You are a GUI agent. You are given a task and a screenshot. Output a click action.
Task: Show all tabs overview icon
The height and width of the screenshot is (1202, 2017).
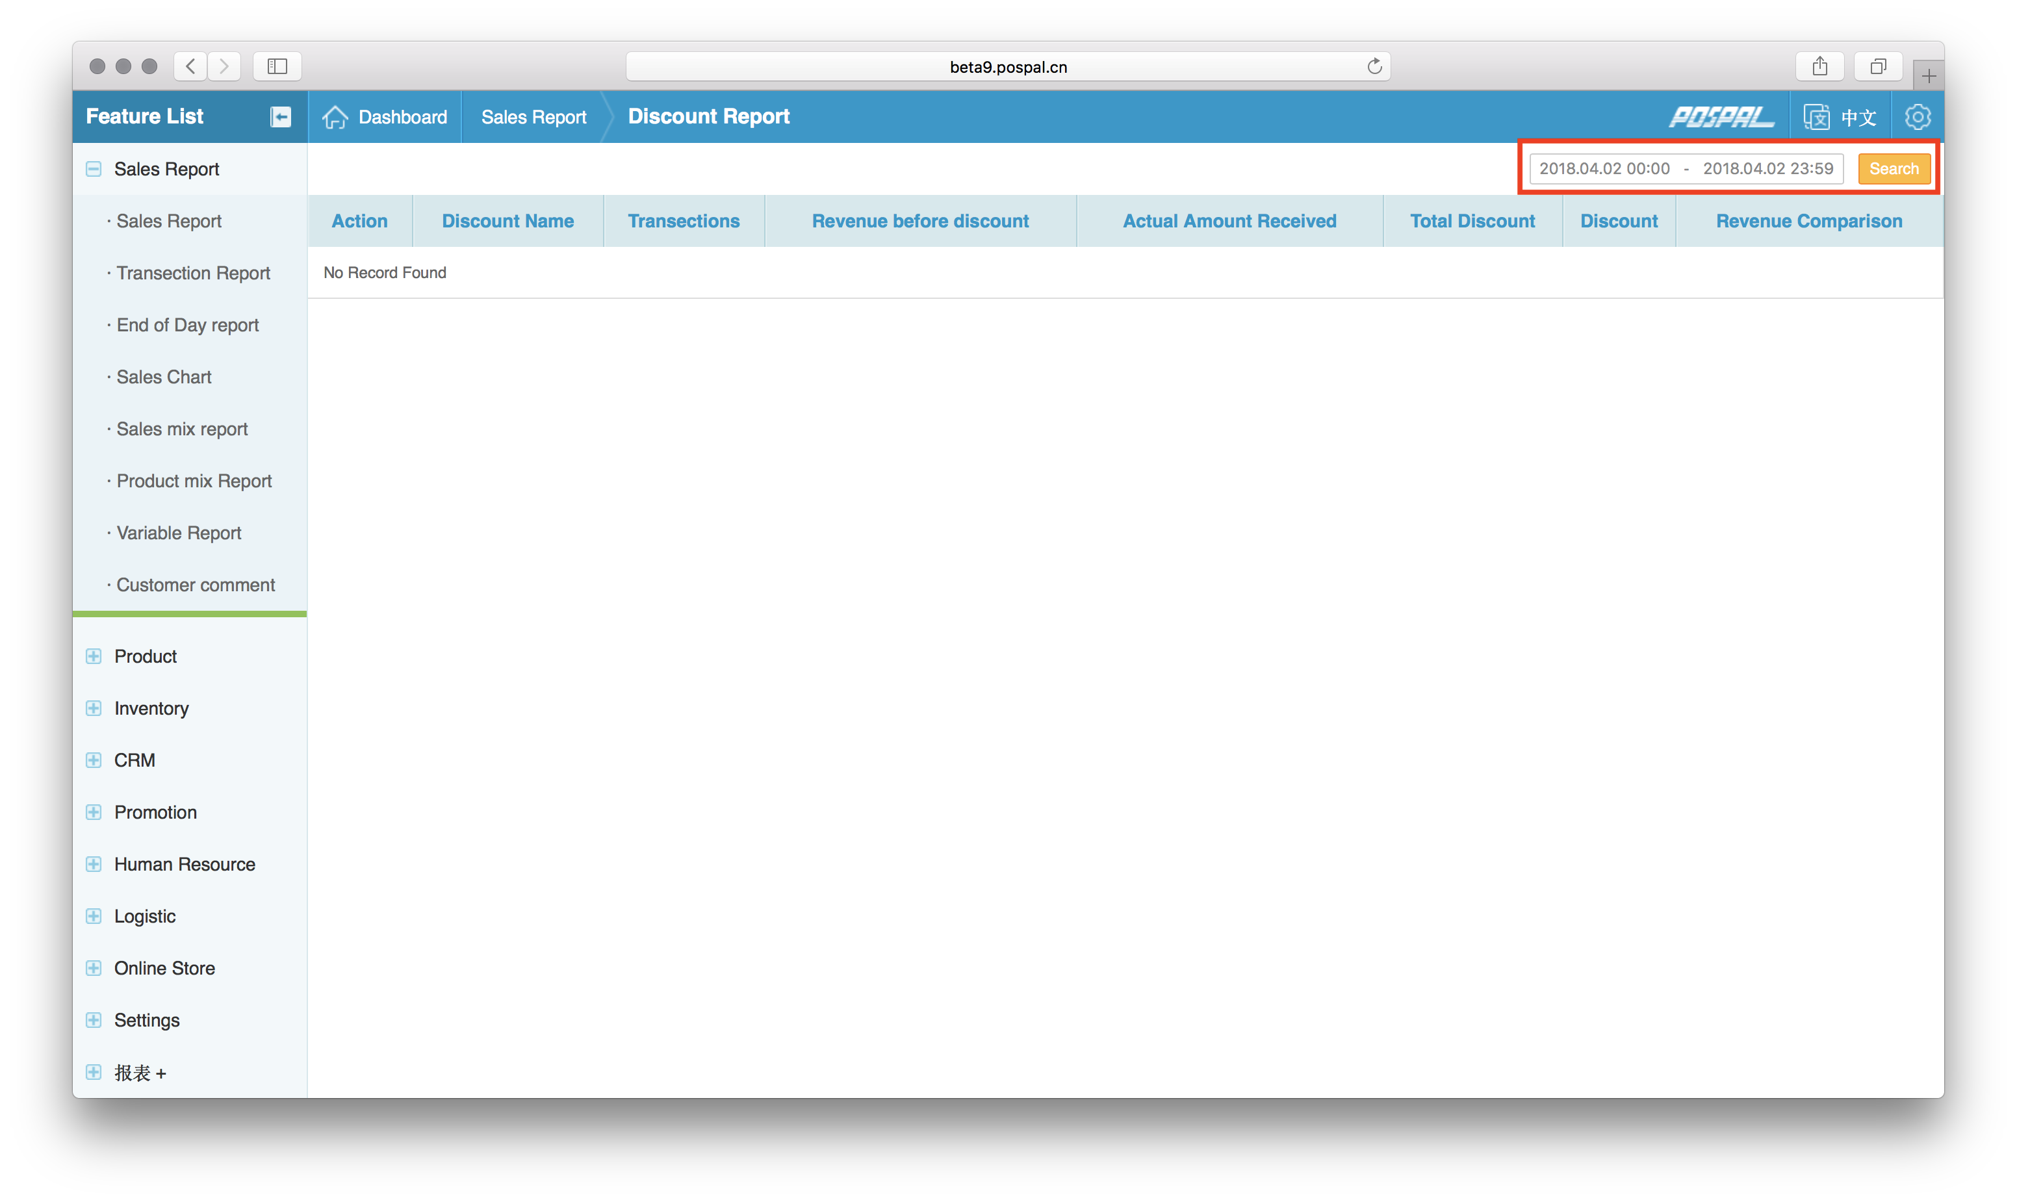[1878, 66]
